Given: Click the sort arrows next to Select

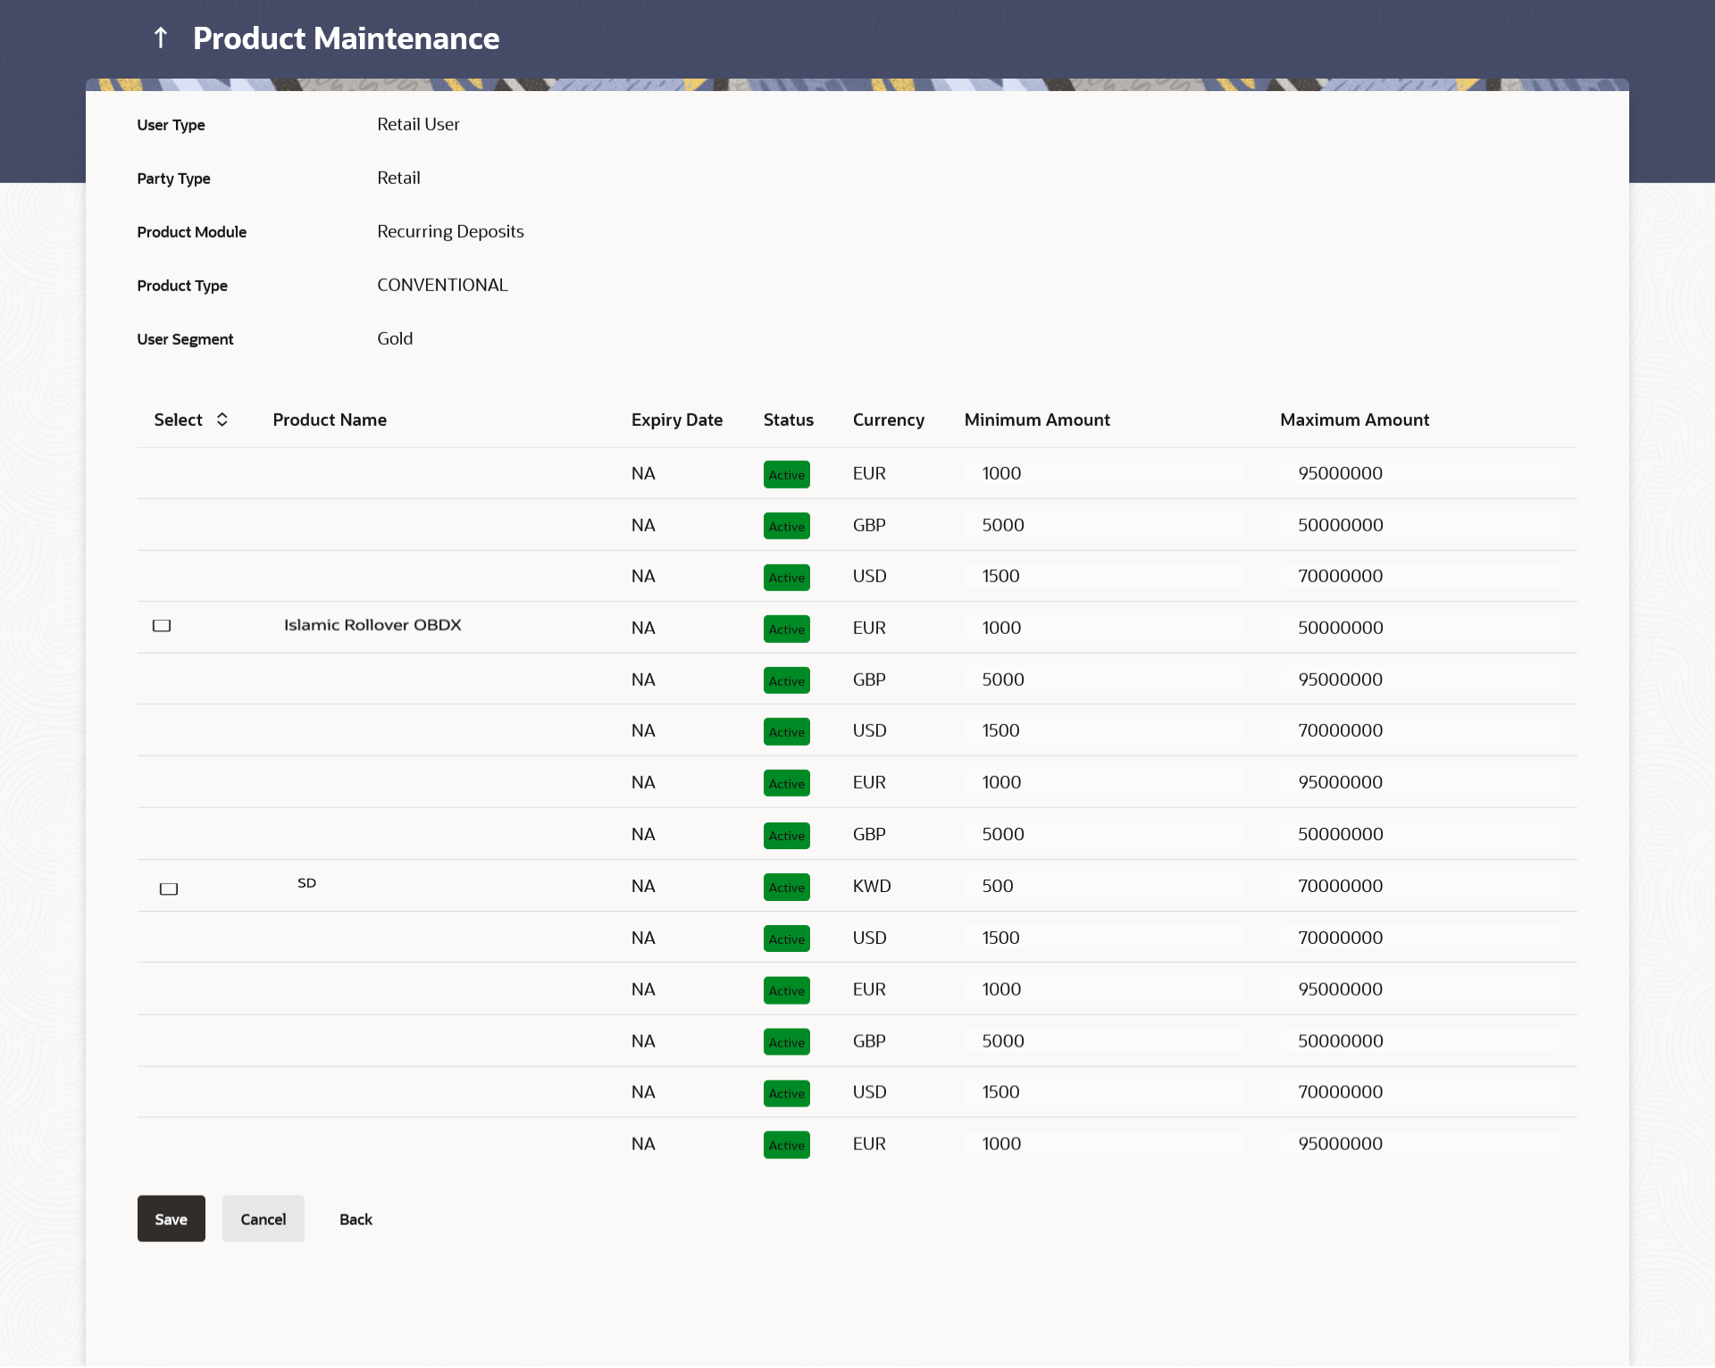Looking at the screenshot, I should click(x=222, y=420).
